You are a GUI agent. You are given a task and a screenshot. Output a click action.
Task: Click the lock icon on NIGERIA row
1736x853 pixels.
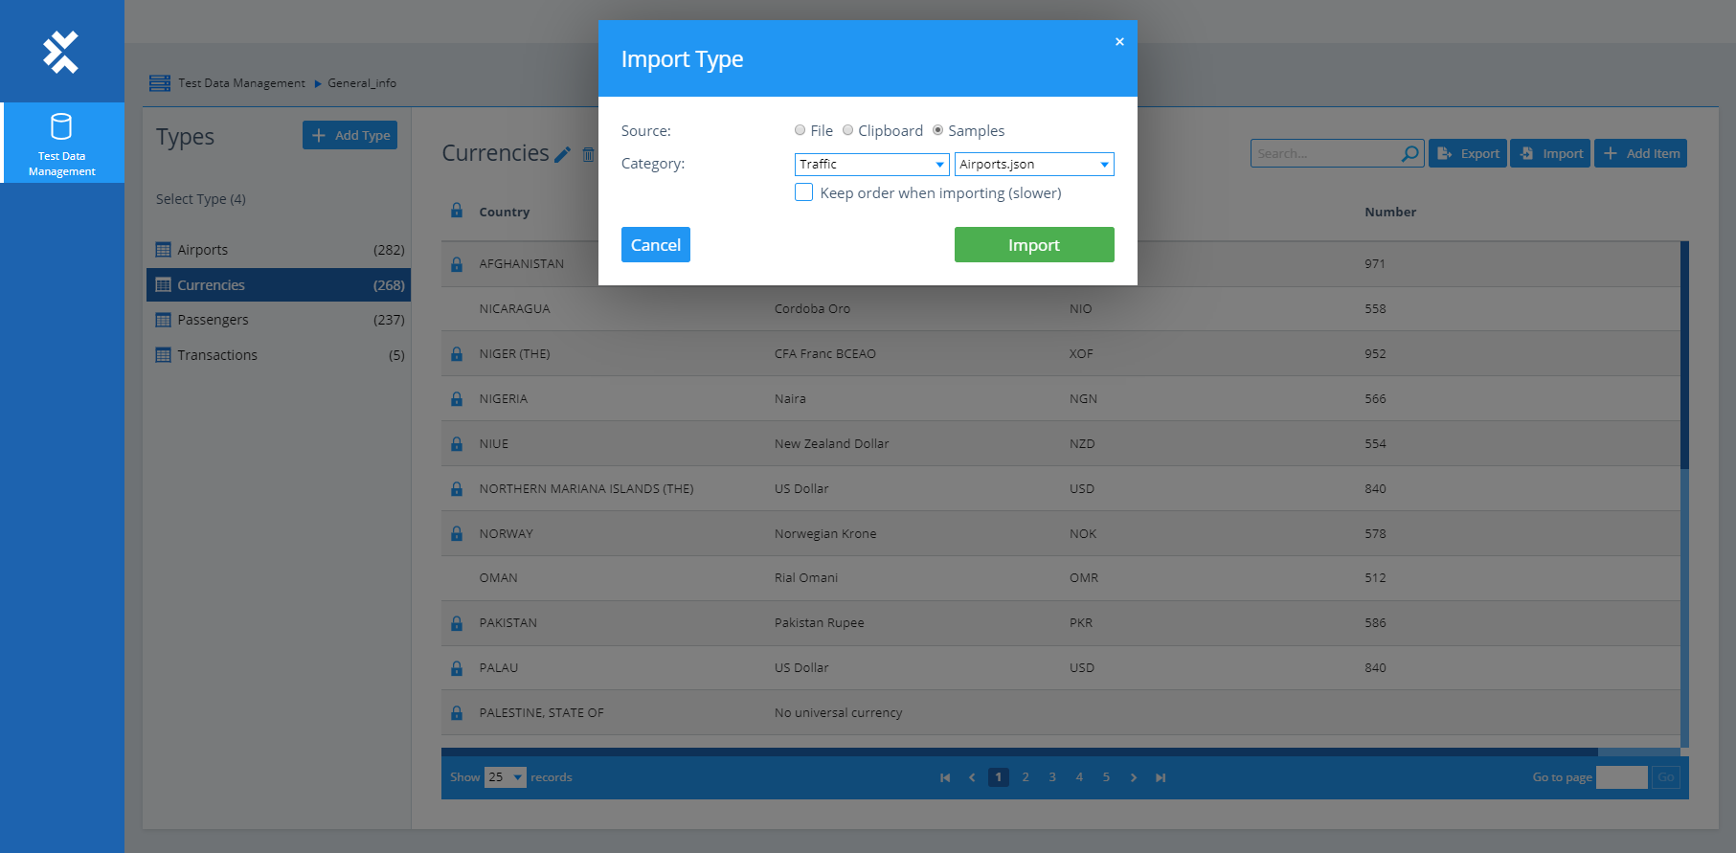(x=457, y=399)
